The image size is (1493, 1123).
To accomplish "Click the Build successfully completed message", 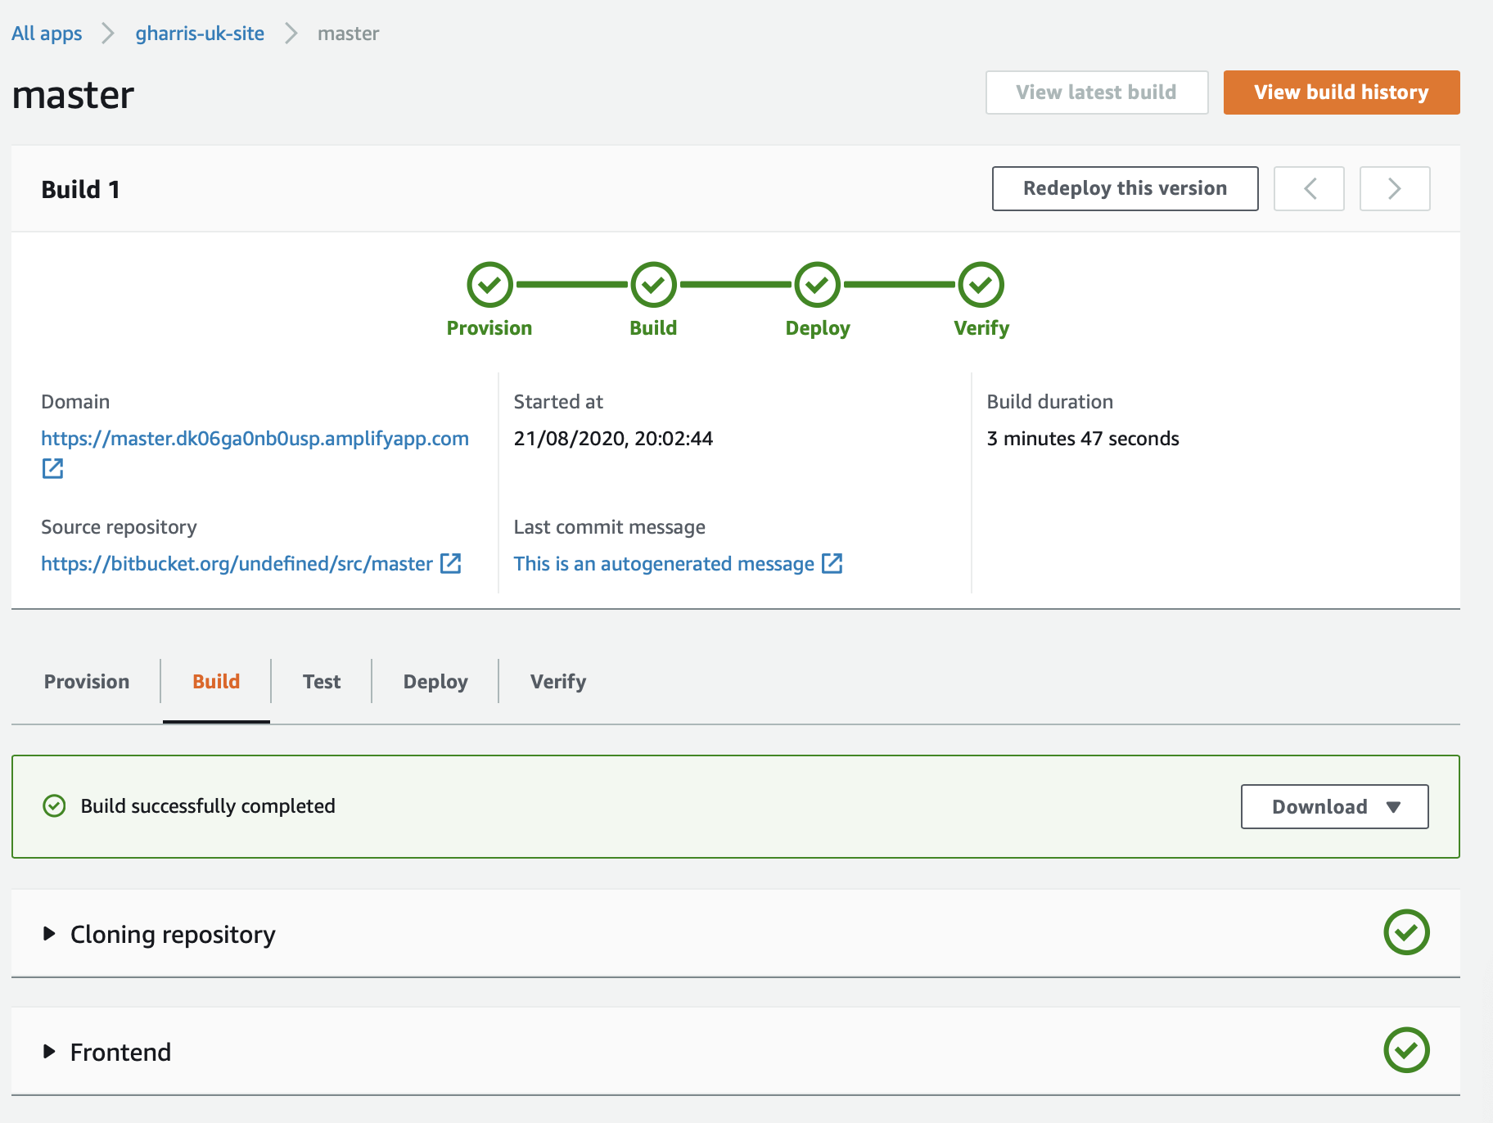I will [x=208, y=806].
